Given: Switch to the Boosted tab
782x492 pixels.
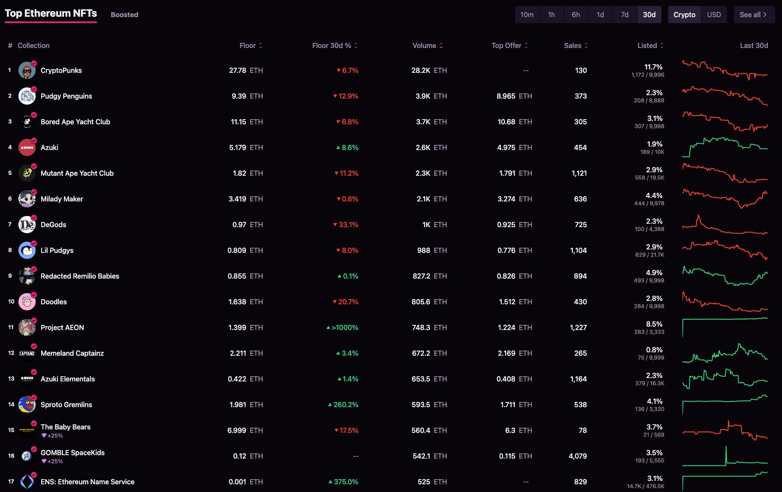Looking at the screenshot, I should [x=124, y=15].
